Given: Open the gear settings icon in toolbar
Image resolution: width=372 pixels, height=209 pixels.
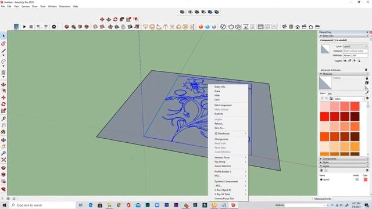Looking at the screenshot, I should coord(54,27).
